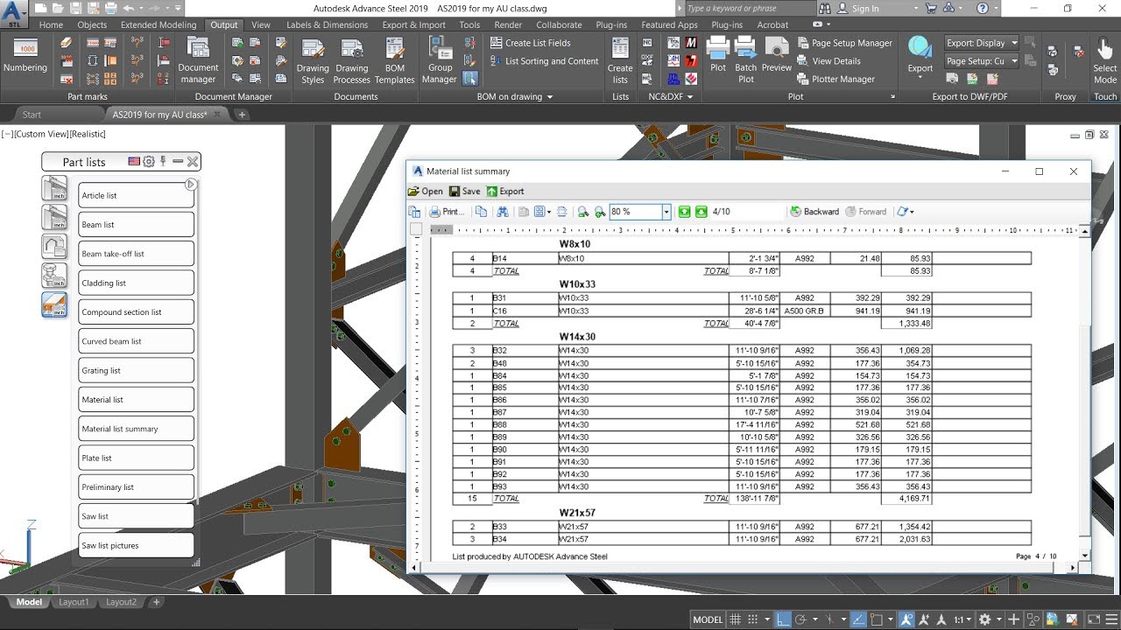Click Saw list in the Part lists panel

pyautogui.click(x=136, y=515)
